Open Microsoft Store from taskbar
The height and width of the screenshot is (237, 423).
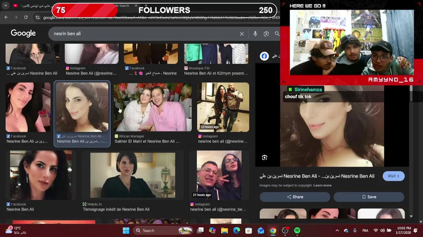249,230
